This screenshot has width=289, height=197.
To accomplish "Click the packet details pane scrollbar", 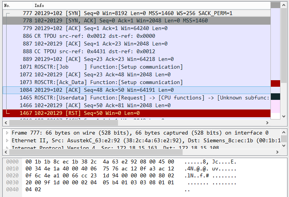I will click(284, 139).
